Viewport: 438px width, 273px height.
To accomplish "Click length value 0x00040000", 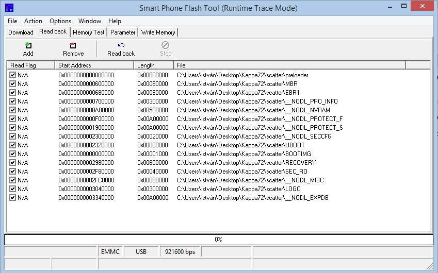I will click(x=153, y=171).
